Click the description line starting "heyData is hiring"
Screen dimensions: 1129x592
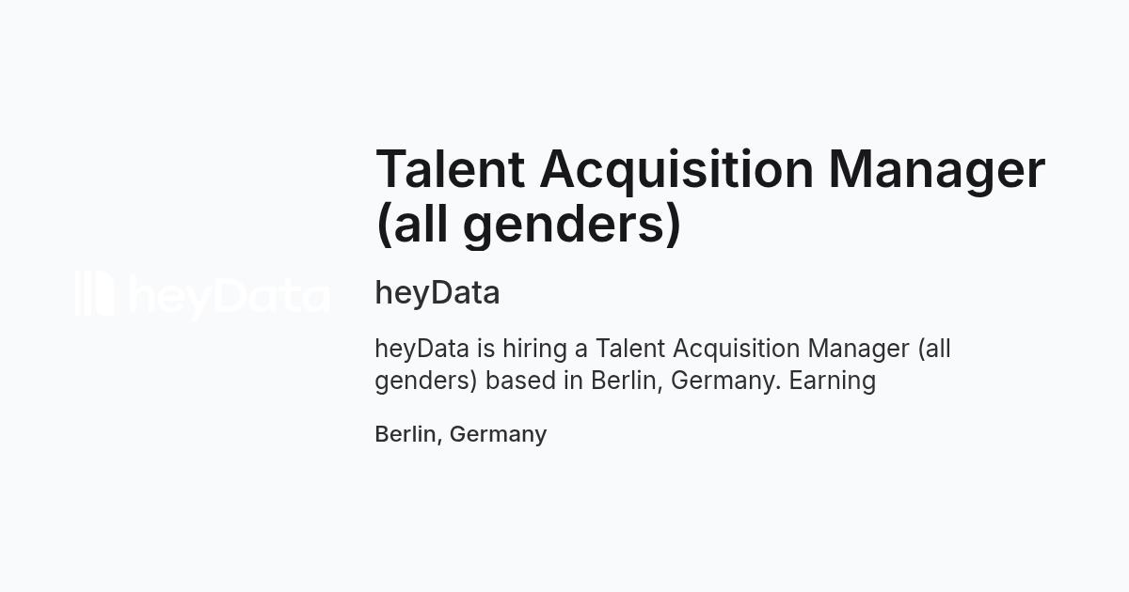[663, 349]
